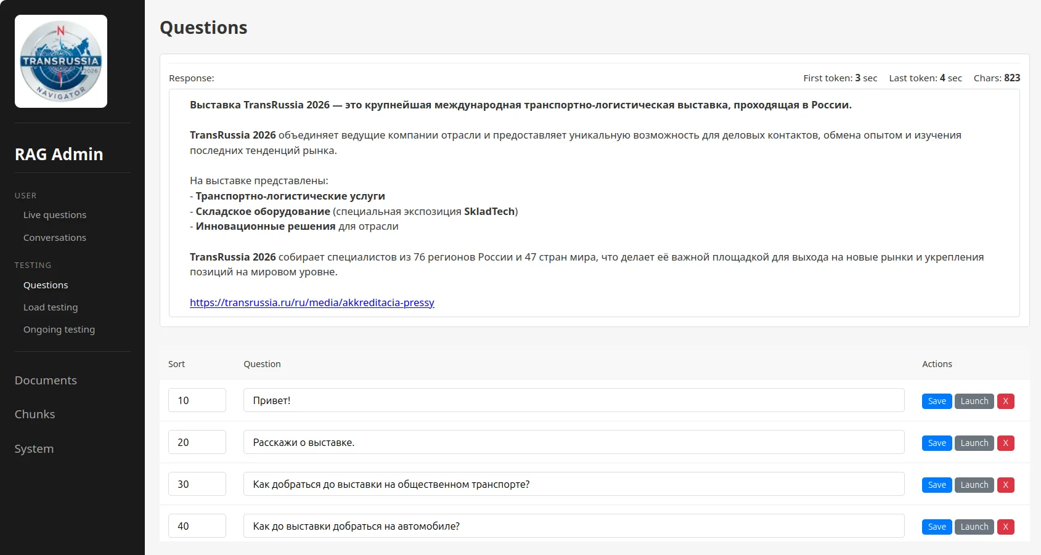The image size is (1041, 555).
Task: Open the Chunks section
Action: pos(35,415)
